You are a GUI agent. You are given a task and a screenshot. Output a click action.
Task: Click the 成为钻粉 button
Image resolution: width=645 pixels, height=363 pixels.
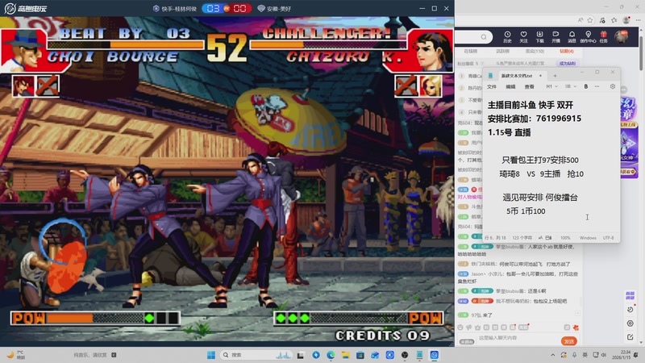pos(568,64)
